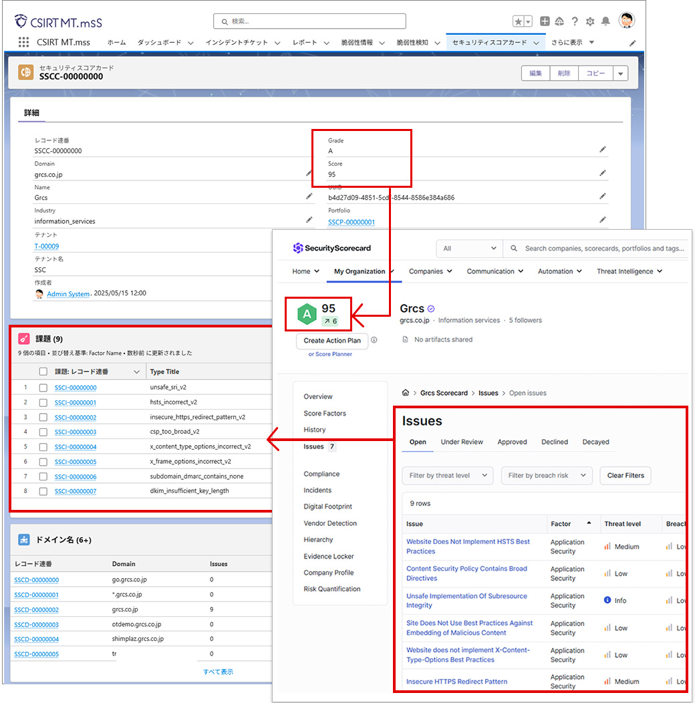Open the Declined issues tab
The height and width of the screenshot is (703, 695).
click(x=555, y=442)
